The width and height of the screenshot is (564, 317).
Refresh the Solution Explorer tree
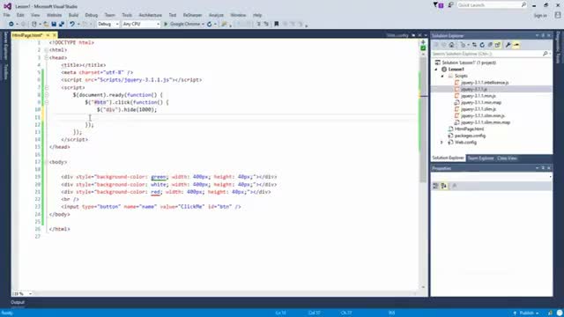pos(482,45)
